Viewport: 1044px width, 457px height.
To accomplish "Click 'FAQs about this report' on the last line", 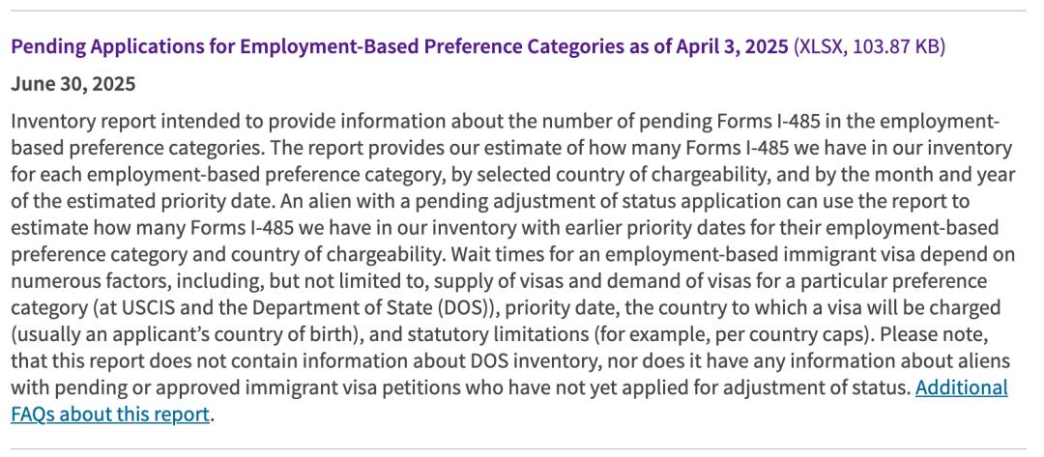I will coord(110,414).
